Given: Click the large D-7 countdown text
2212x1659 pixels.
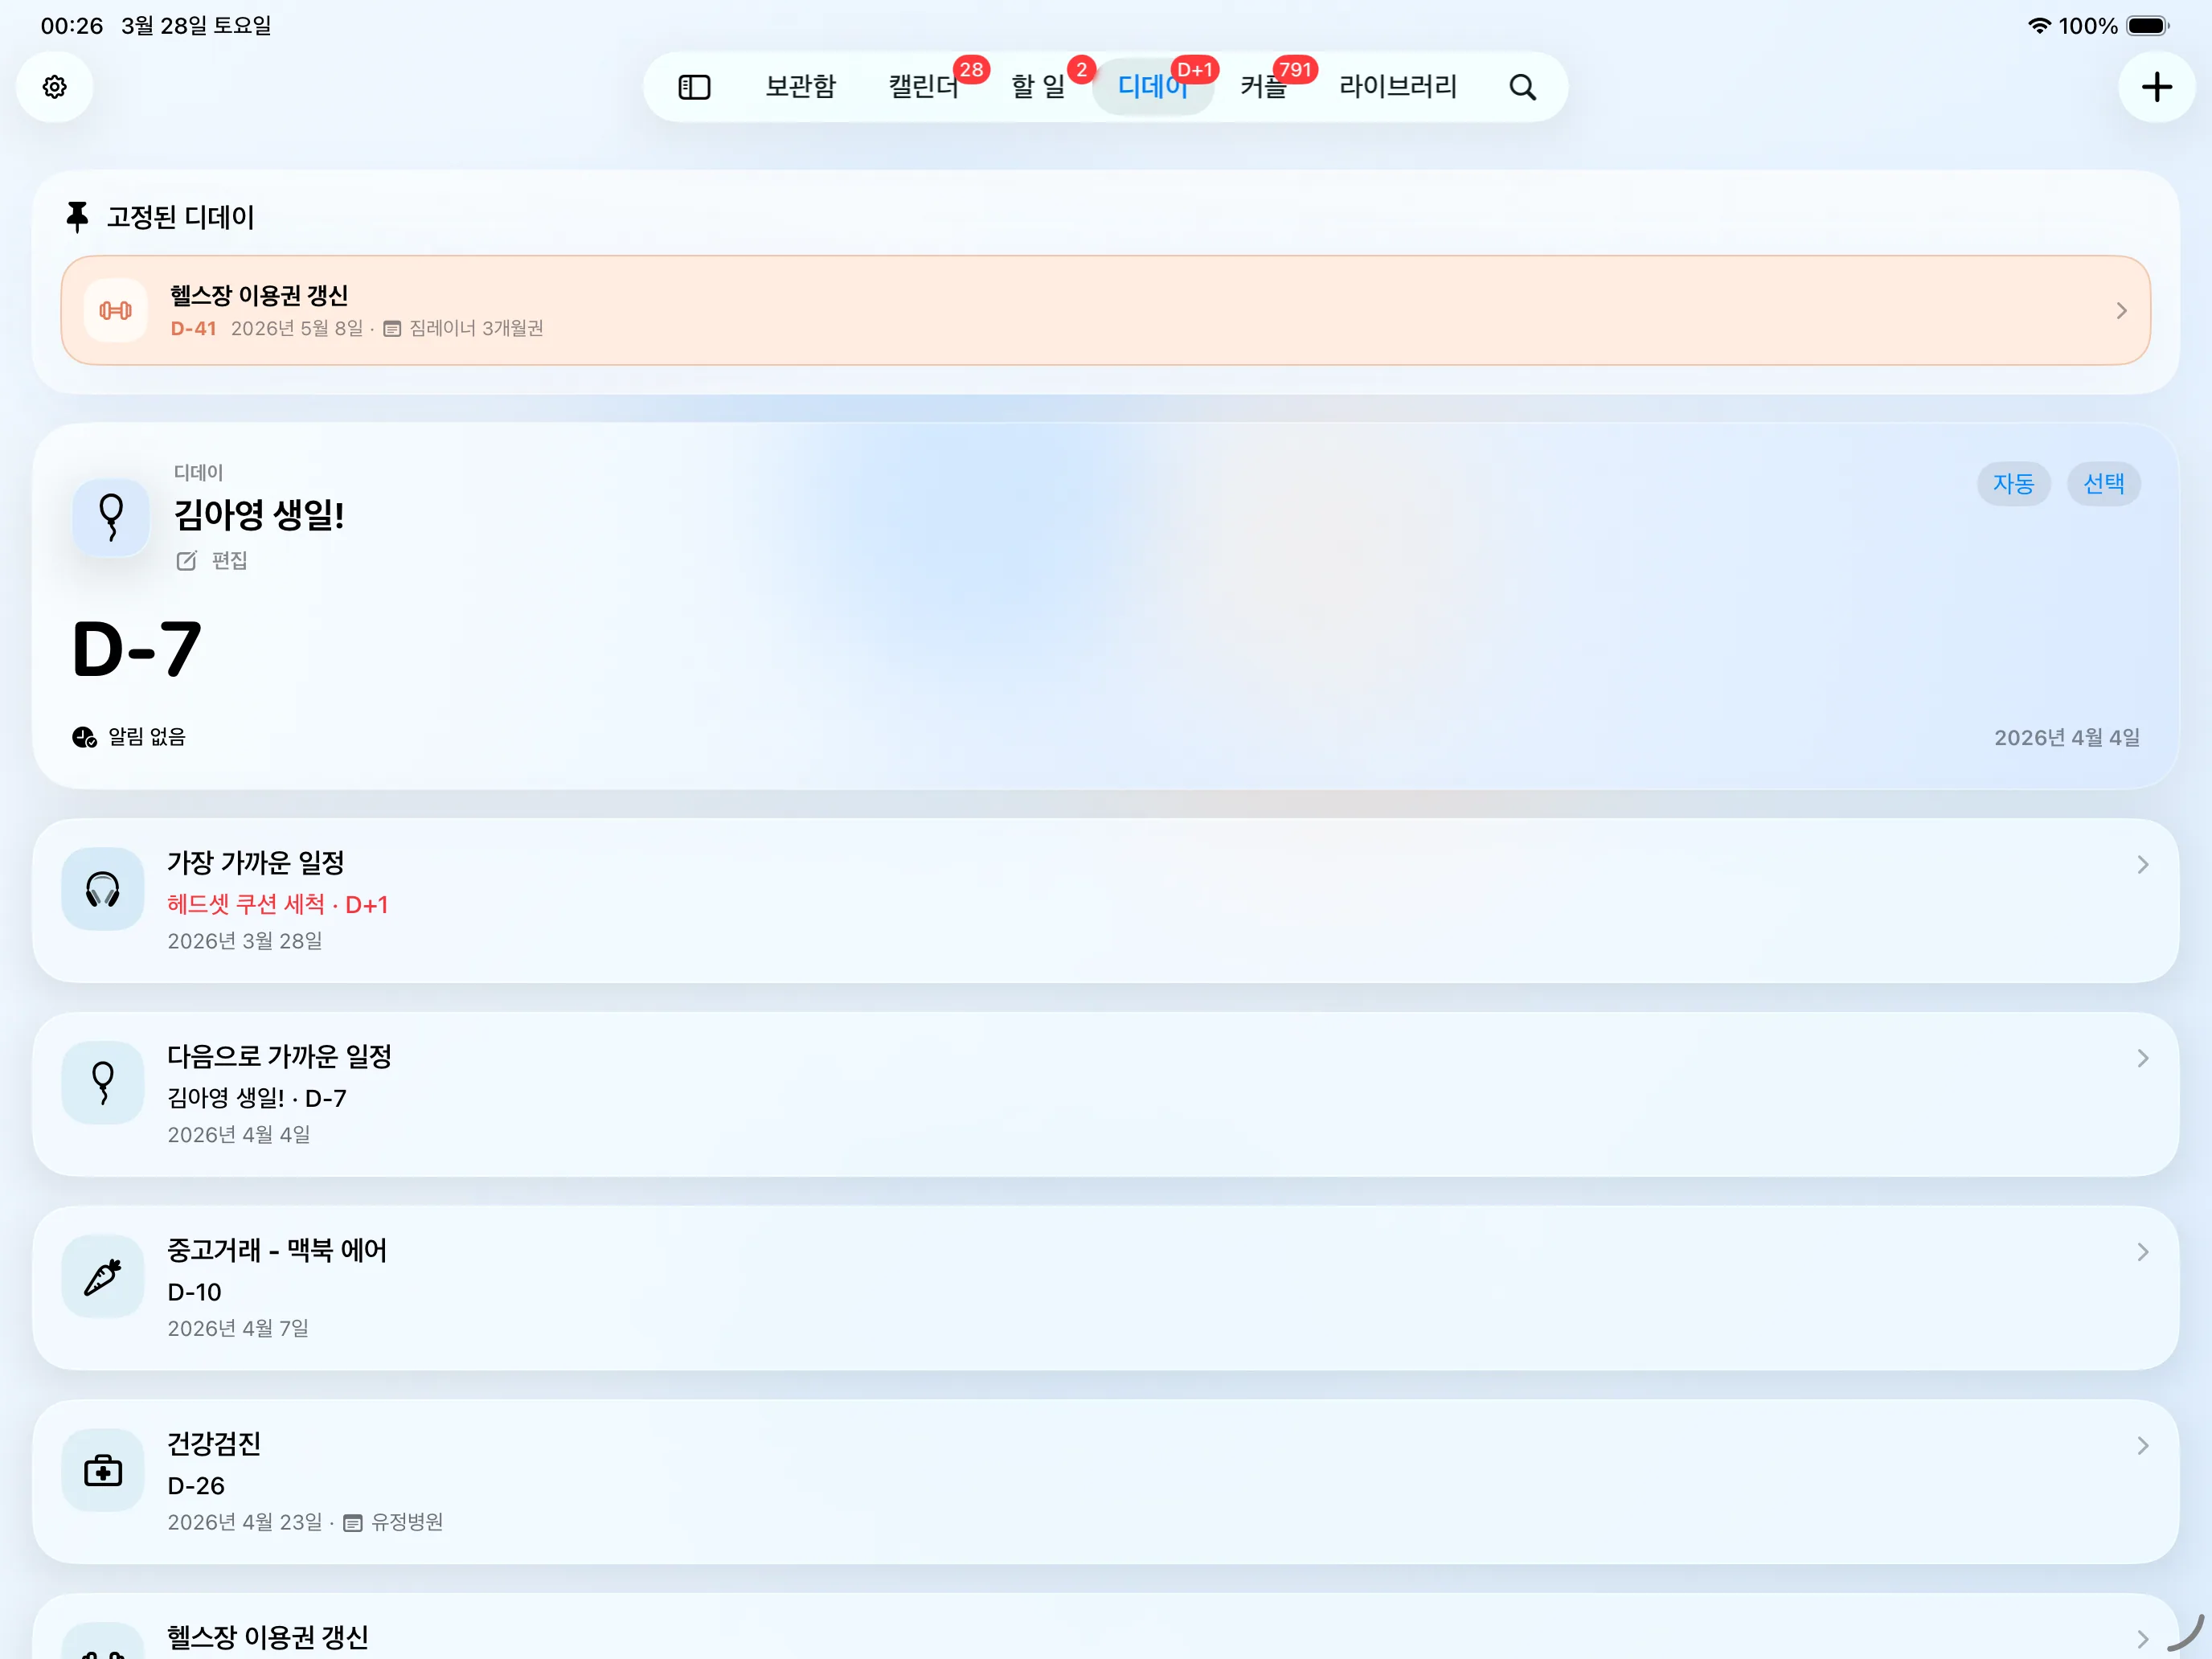Looking at the screenshot, I should click(x=137, y=649).
